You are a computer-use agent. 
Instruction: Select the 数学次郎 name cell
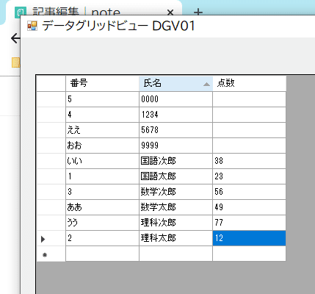[175, 192]
